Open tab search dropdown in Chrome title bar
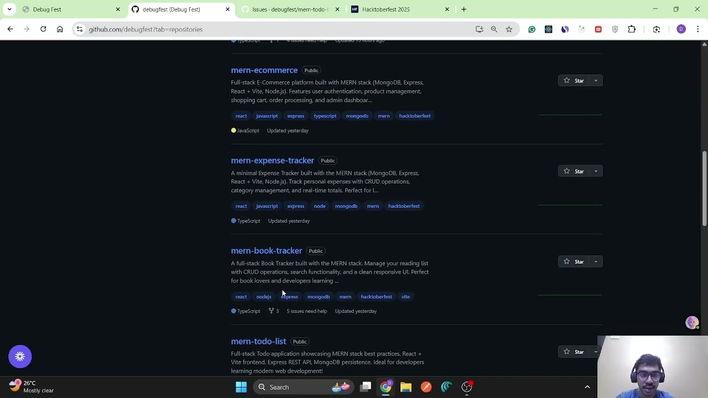This screenshot has height=398, width=708. (9, 9)
